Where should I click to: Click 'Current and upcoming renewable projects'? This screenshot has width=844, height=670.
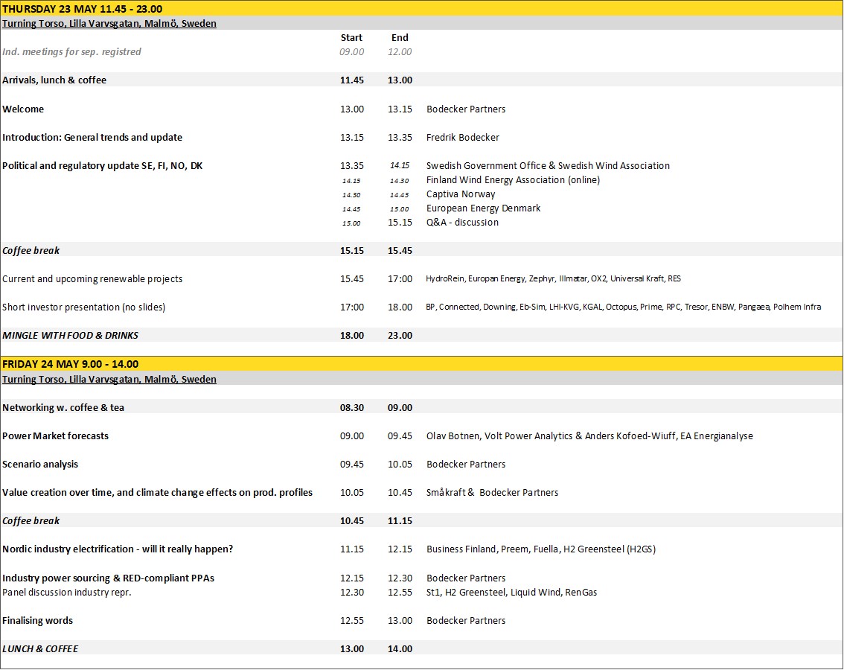point(92,279)
